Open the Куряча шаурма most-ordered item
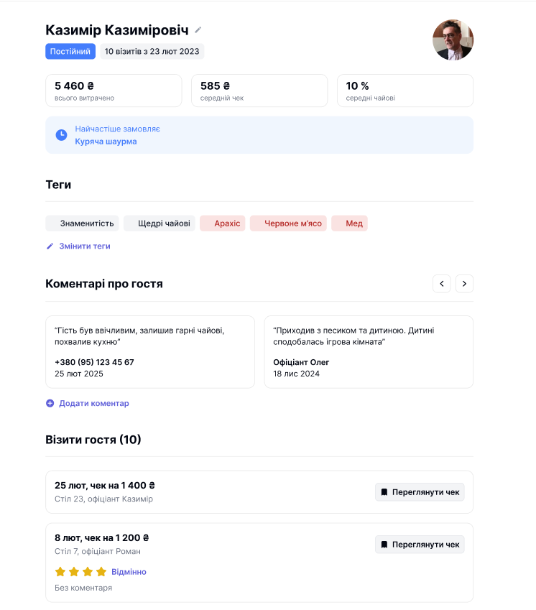Screen dimensions: 536x610 (x=106, y=142)
